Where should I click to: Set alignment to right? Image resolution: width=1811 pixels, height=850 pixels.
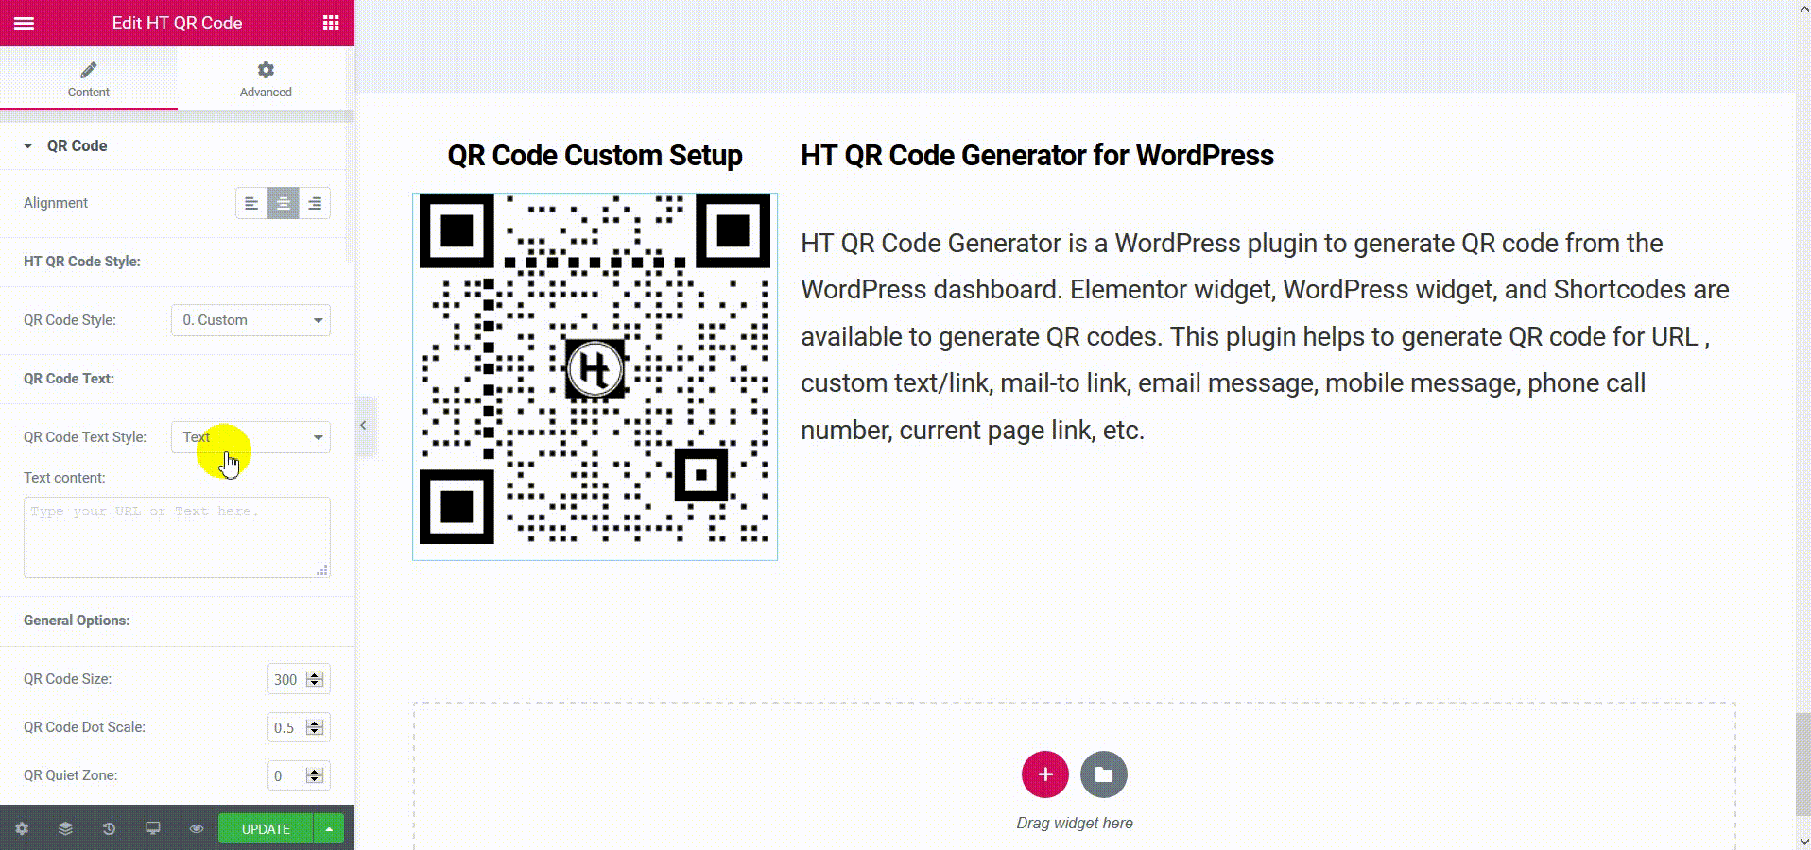[x=315, y=203]
